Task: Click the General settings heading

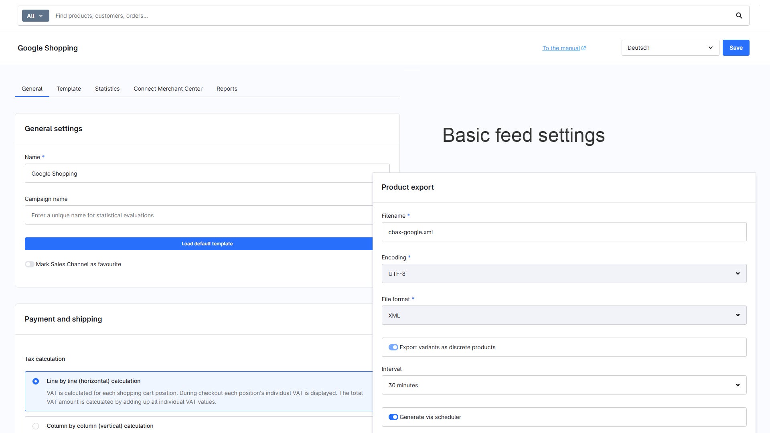Action: click(x=53, y=129)
